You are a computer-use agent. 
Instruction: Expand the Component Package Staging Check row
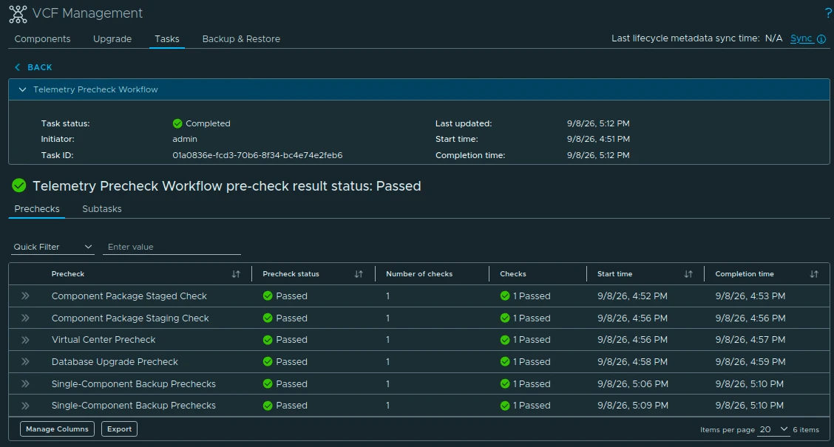click(25, 318)
